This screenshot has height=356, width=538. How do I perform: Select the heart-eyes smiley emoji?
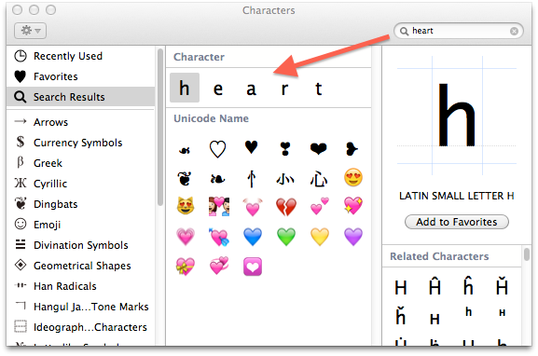click(x=353, y=178)
